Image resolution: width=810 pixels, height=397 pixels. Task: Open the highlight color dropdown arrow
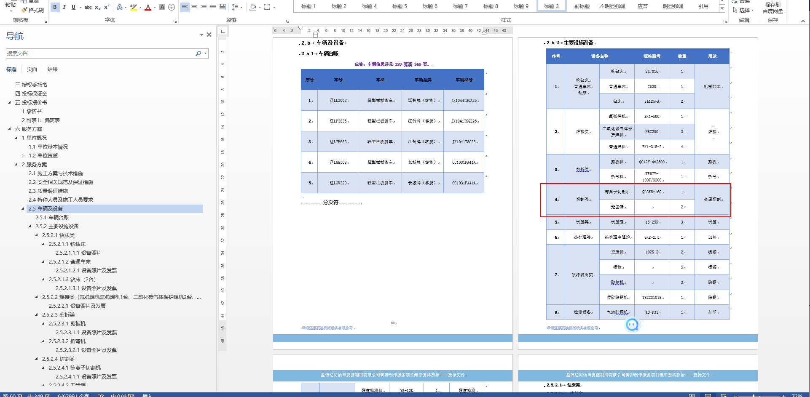(140, 7)
